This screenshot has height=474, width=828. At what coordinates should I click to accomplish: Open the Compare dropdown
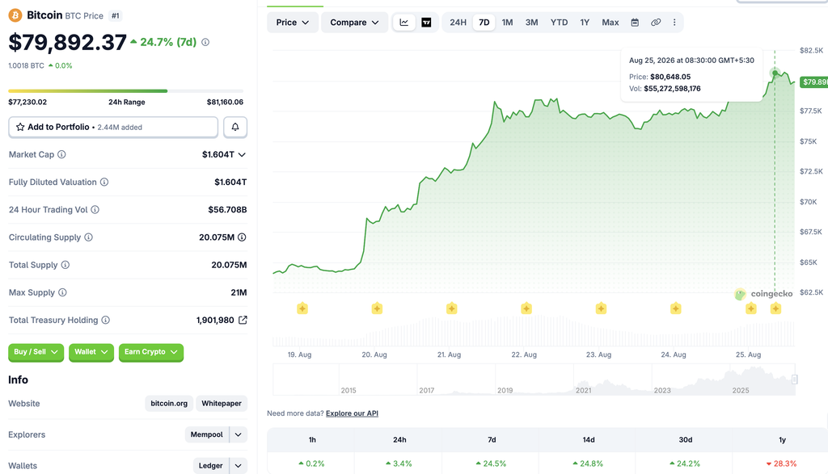coord(354,22)
